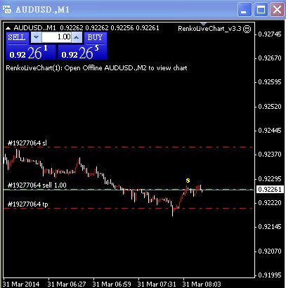Click the RenkoLiveChart smiley face icon
The height and width of the screenshot is (288, 286).
[x=247, y=29]
